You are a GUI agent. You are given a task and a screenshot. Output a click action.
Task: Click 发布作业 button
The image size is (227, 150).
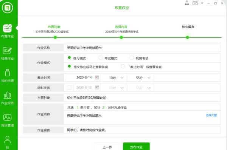coord(136,147)
